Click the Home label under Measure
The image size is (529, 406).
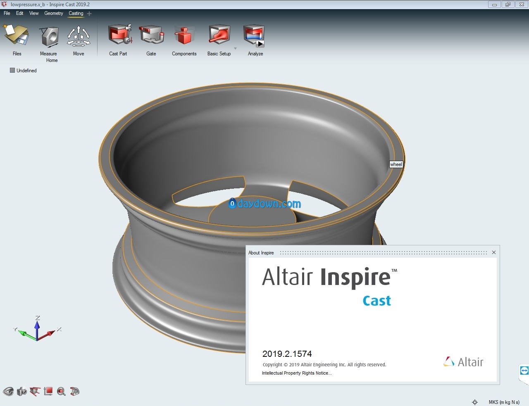click(x=52, y=60)
